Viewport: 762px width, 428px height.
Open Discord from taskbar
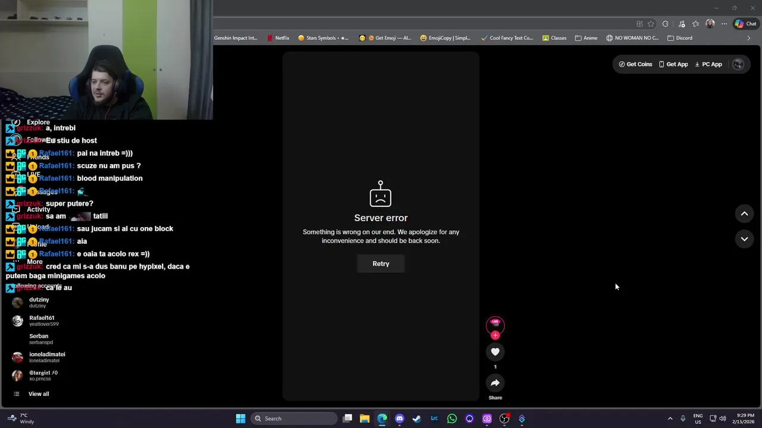pyautogui.click(x=399, y=418)
